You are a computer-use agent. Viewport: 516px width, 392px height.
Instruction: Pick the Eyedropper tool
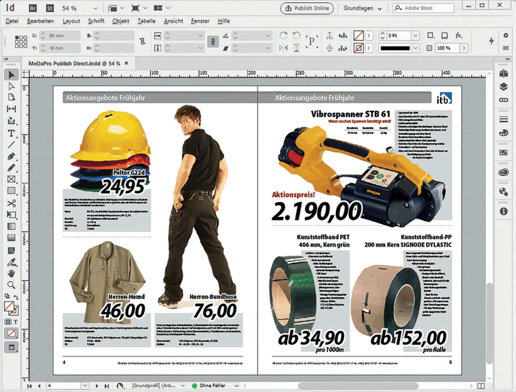(x=11, y=262)
